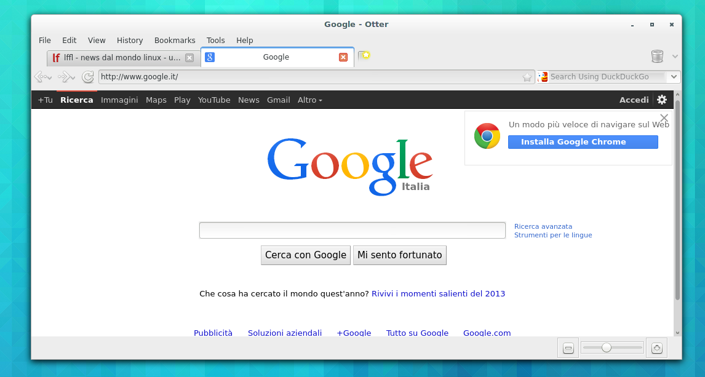
Task: Open the Tutto su Google link
Action: tap(417, 333)
